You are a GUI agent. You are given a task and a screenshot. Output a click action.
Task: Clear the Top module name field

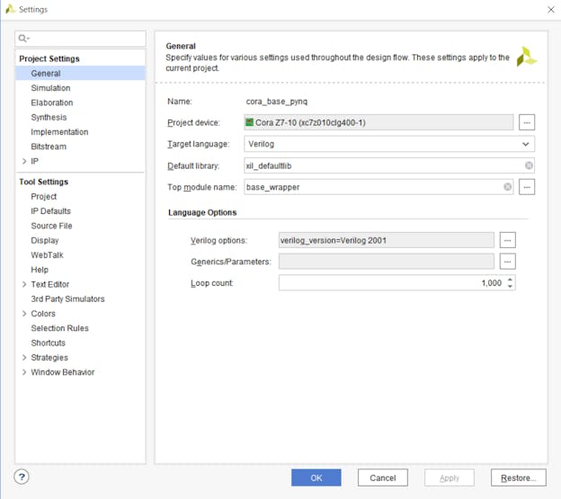coord(507,187)
